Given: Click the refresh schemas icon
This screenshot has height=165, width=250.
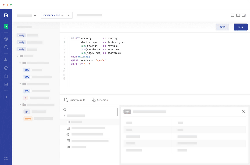Looking at the screenshot, I should pos(65,109).
